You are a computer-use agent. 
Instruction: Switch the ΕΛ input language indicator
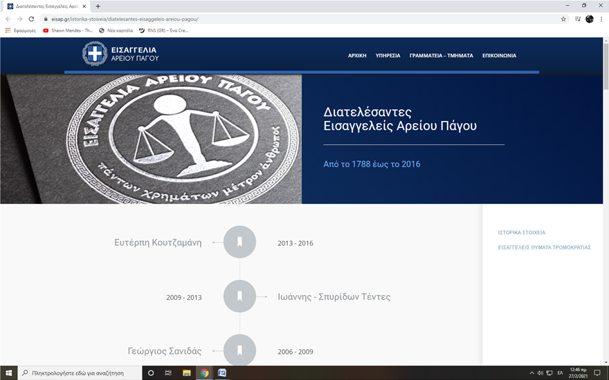click(560, 373)
